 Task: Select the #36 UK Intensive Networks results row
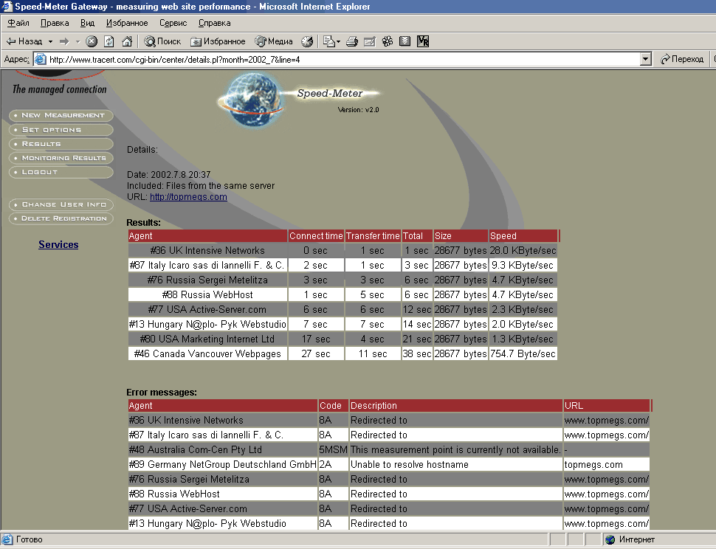[x=342, y=251]
